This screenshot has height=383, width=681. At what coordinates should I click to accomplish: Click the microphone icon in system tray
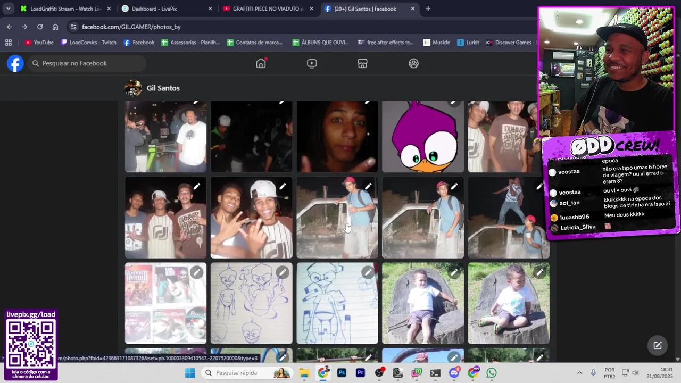coord(593,373)
